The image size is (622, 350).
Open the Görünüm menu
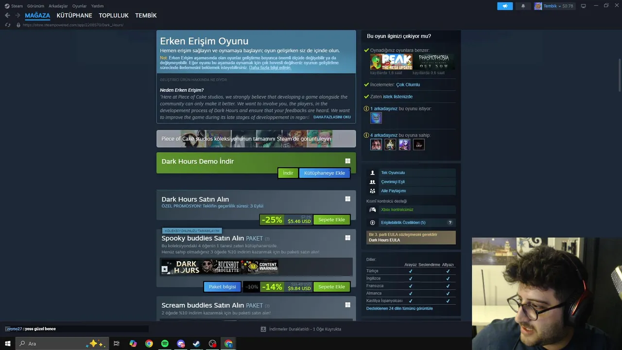click(35, 6)
